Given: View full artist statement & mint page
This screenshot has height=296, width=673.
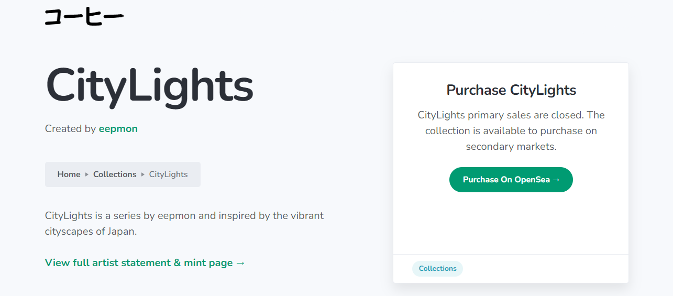Looking at the screenshot, I should (x=145, y=262).
